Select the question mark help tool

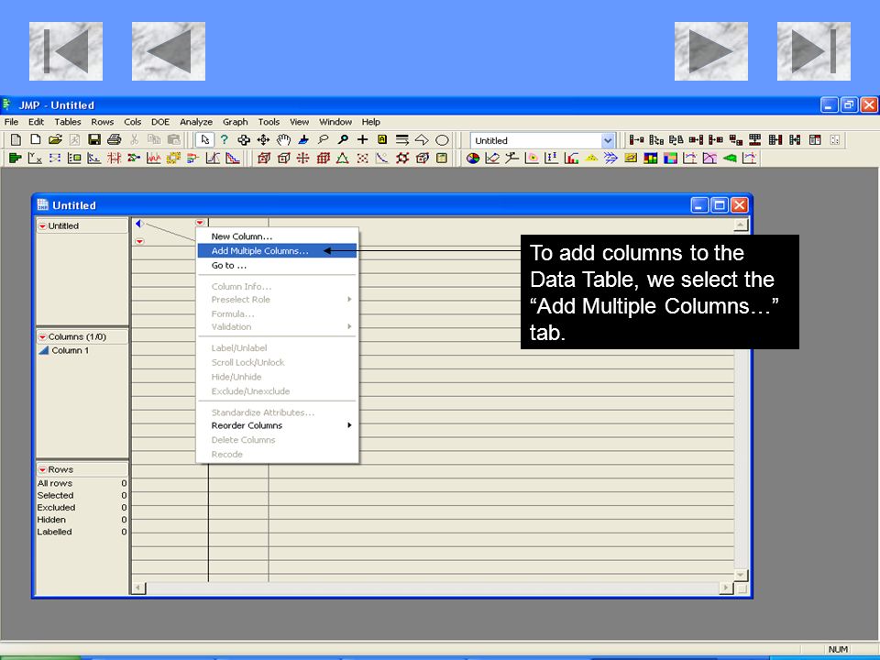click(225, 139)
